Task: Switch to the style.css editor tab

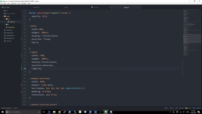Action: (x=126, y=8)
